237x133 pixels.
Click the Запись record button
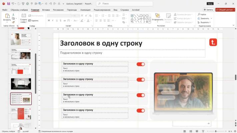pyautogui.click(x=209, y=10)
